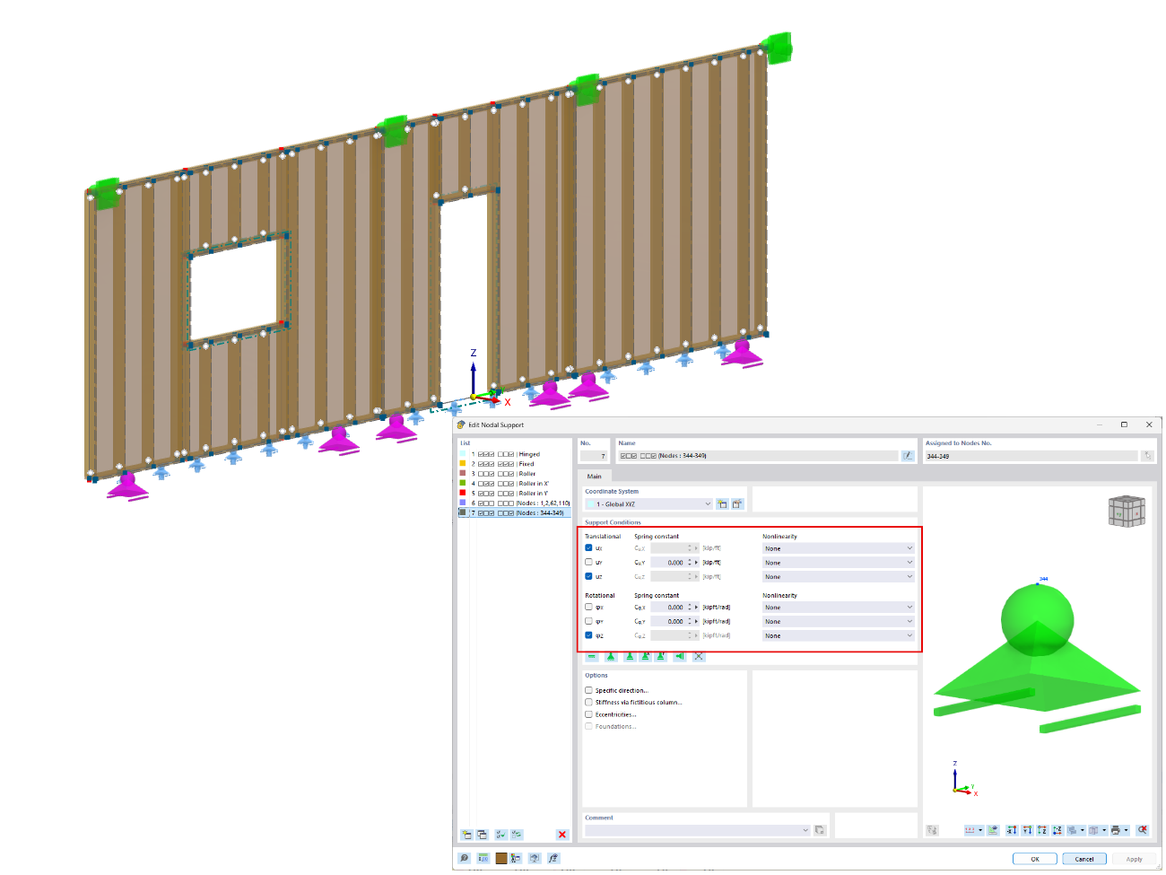1166x875 pixels.
Task: Click the edit coordinate system icon
Action: pyautogui.click(x=736, y=503)
